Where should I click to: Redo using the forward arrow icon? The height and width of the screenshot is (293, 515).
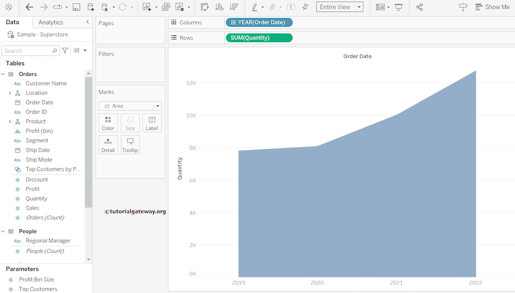click(43, 7)
